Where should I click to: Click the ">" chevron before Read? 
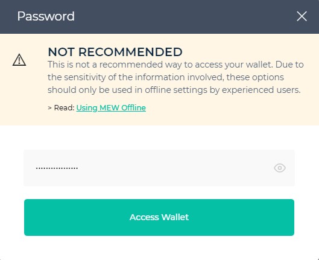click(49, 107)
